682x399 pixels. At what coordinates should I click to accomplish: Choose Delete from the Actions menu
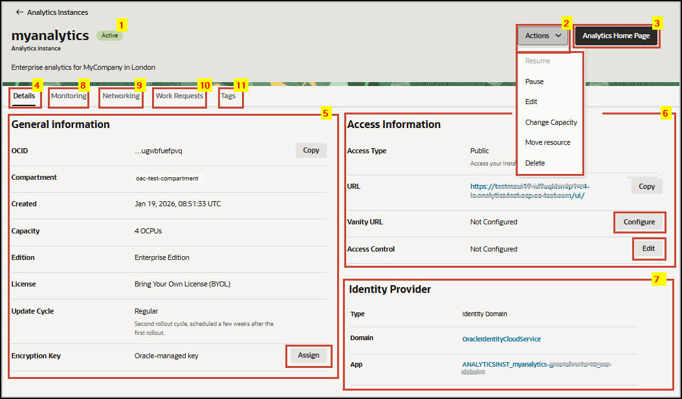pyautogui.click(x=535, y=163)
